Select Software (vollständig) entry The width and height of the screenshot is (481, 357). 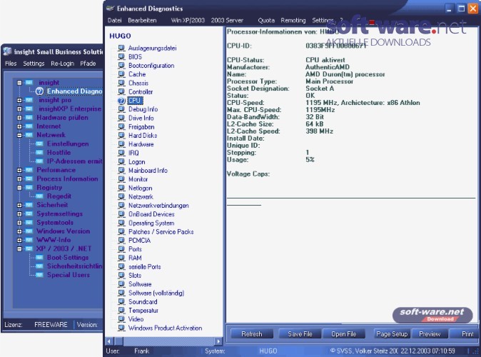click(156, 293)
